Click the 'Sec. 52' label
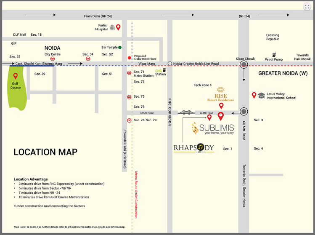The height and width of the screenshot is (235, 315). pyautogui.click(x=108, y=54)
